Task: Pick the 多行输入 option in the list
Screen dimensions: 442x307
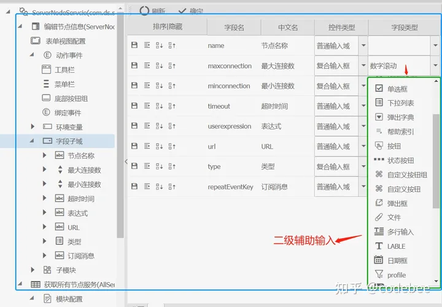Action: point(400,231)
